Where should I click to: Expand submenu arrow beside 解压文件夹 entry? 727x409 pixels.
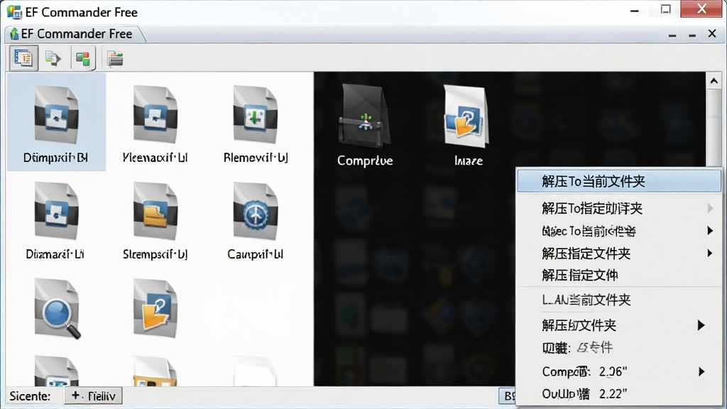coord(701,325)
